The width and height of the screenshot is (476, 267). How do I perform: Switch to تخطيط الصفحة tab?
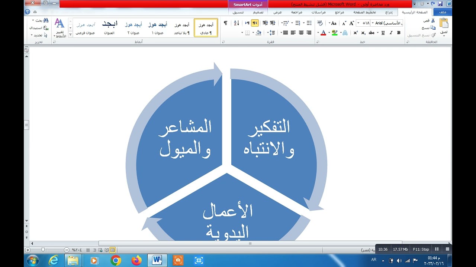point(364,12)
